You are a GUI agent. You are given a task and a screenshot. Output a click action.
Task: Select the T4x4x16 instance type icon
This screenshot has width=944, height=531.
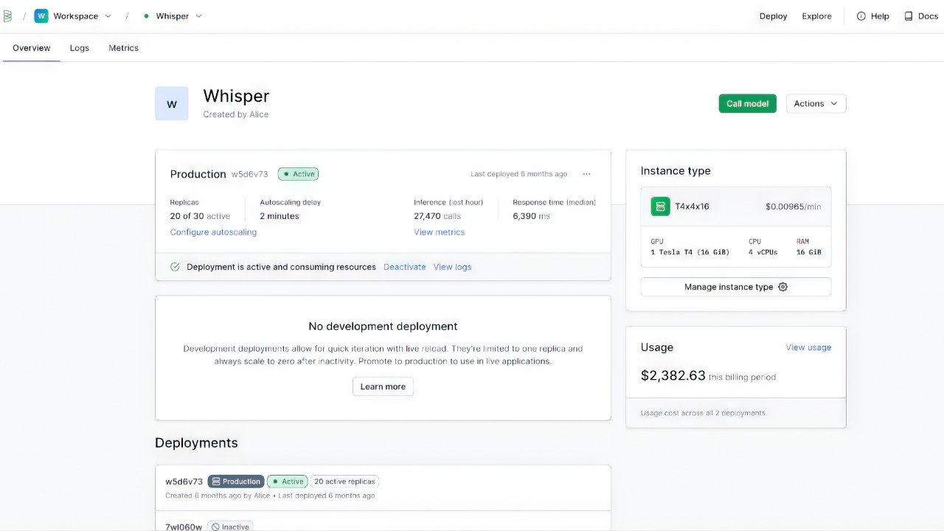click(x=660, y=206)
